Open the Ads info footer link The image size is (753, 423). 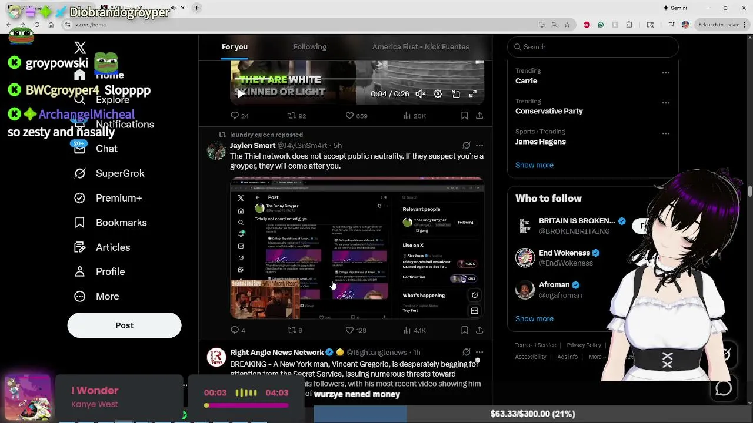pyautogui.click(x=567, y=357)
